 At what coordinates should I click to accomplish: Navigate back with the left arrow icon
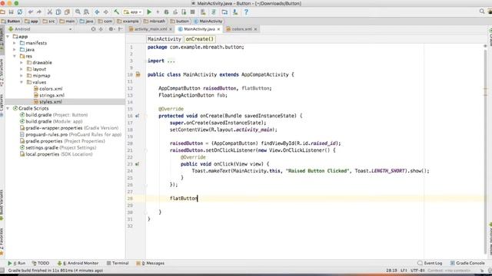coord(97,12)
